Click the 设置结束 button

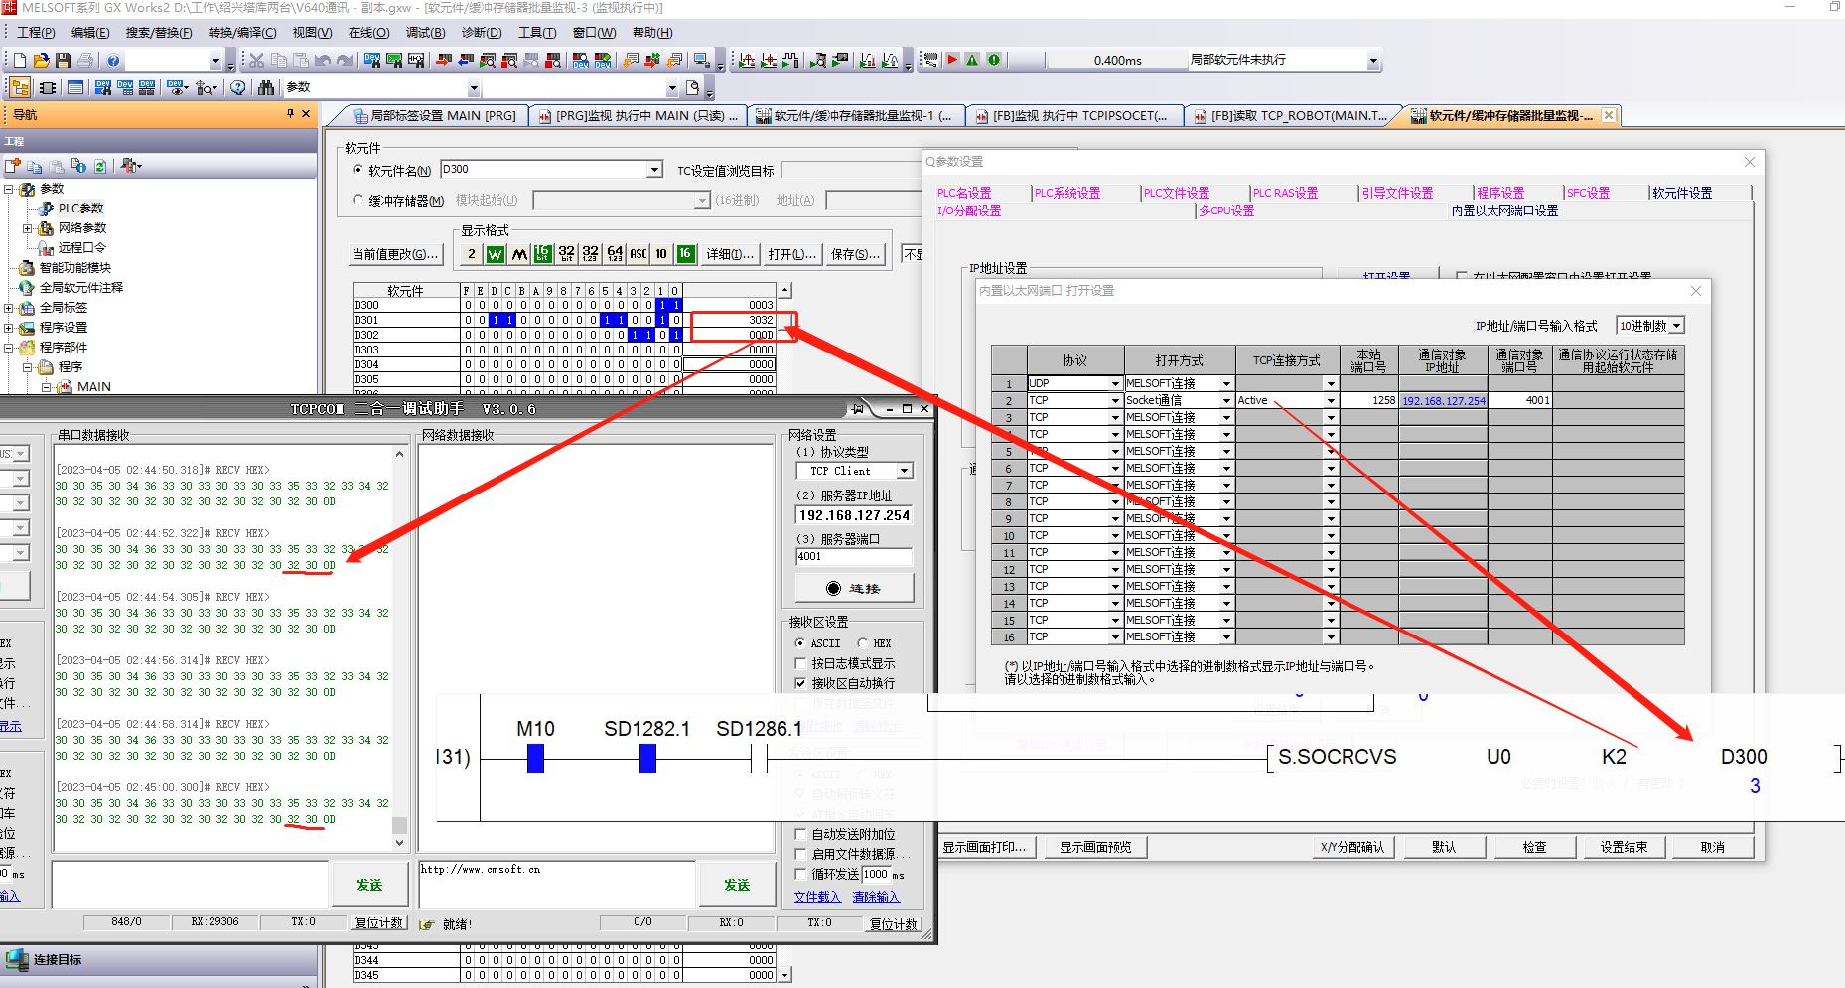tap(1623, 847)
